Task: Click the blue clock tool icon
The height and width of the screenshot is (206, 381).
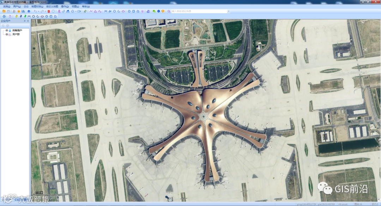Action: (72, 11)
